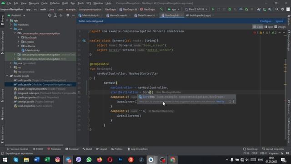
Task: Open the App Inspection tool window
Action: pos(137,149)
